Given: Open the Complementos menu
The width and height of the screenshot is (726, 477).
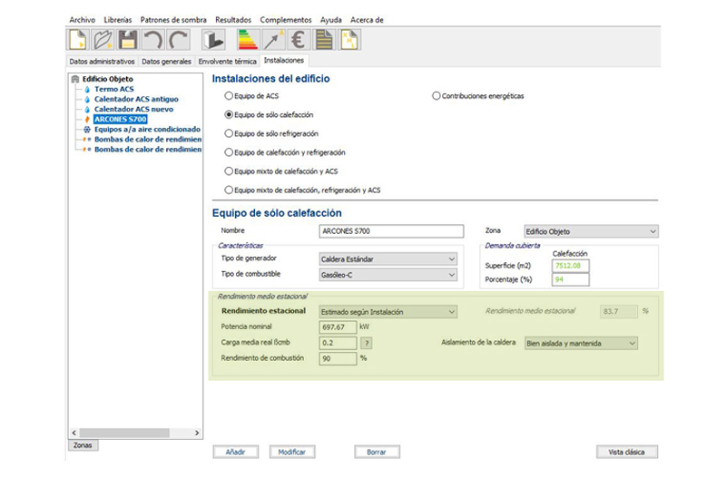Looking at the screenshot, I should pos(286,20).
